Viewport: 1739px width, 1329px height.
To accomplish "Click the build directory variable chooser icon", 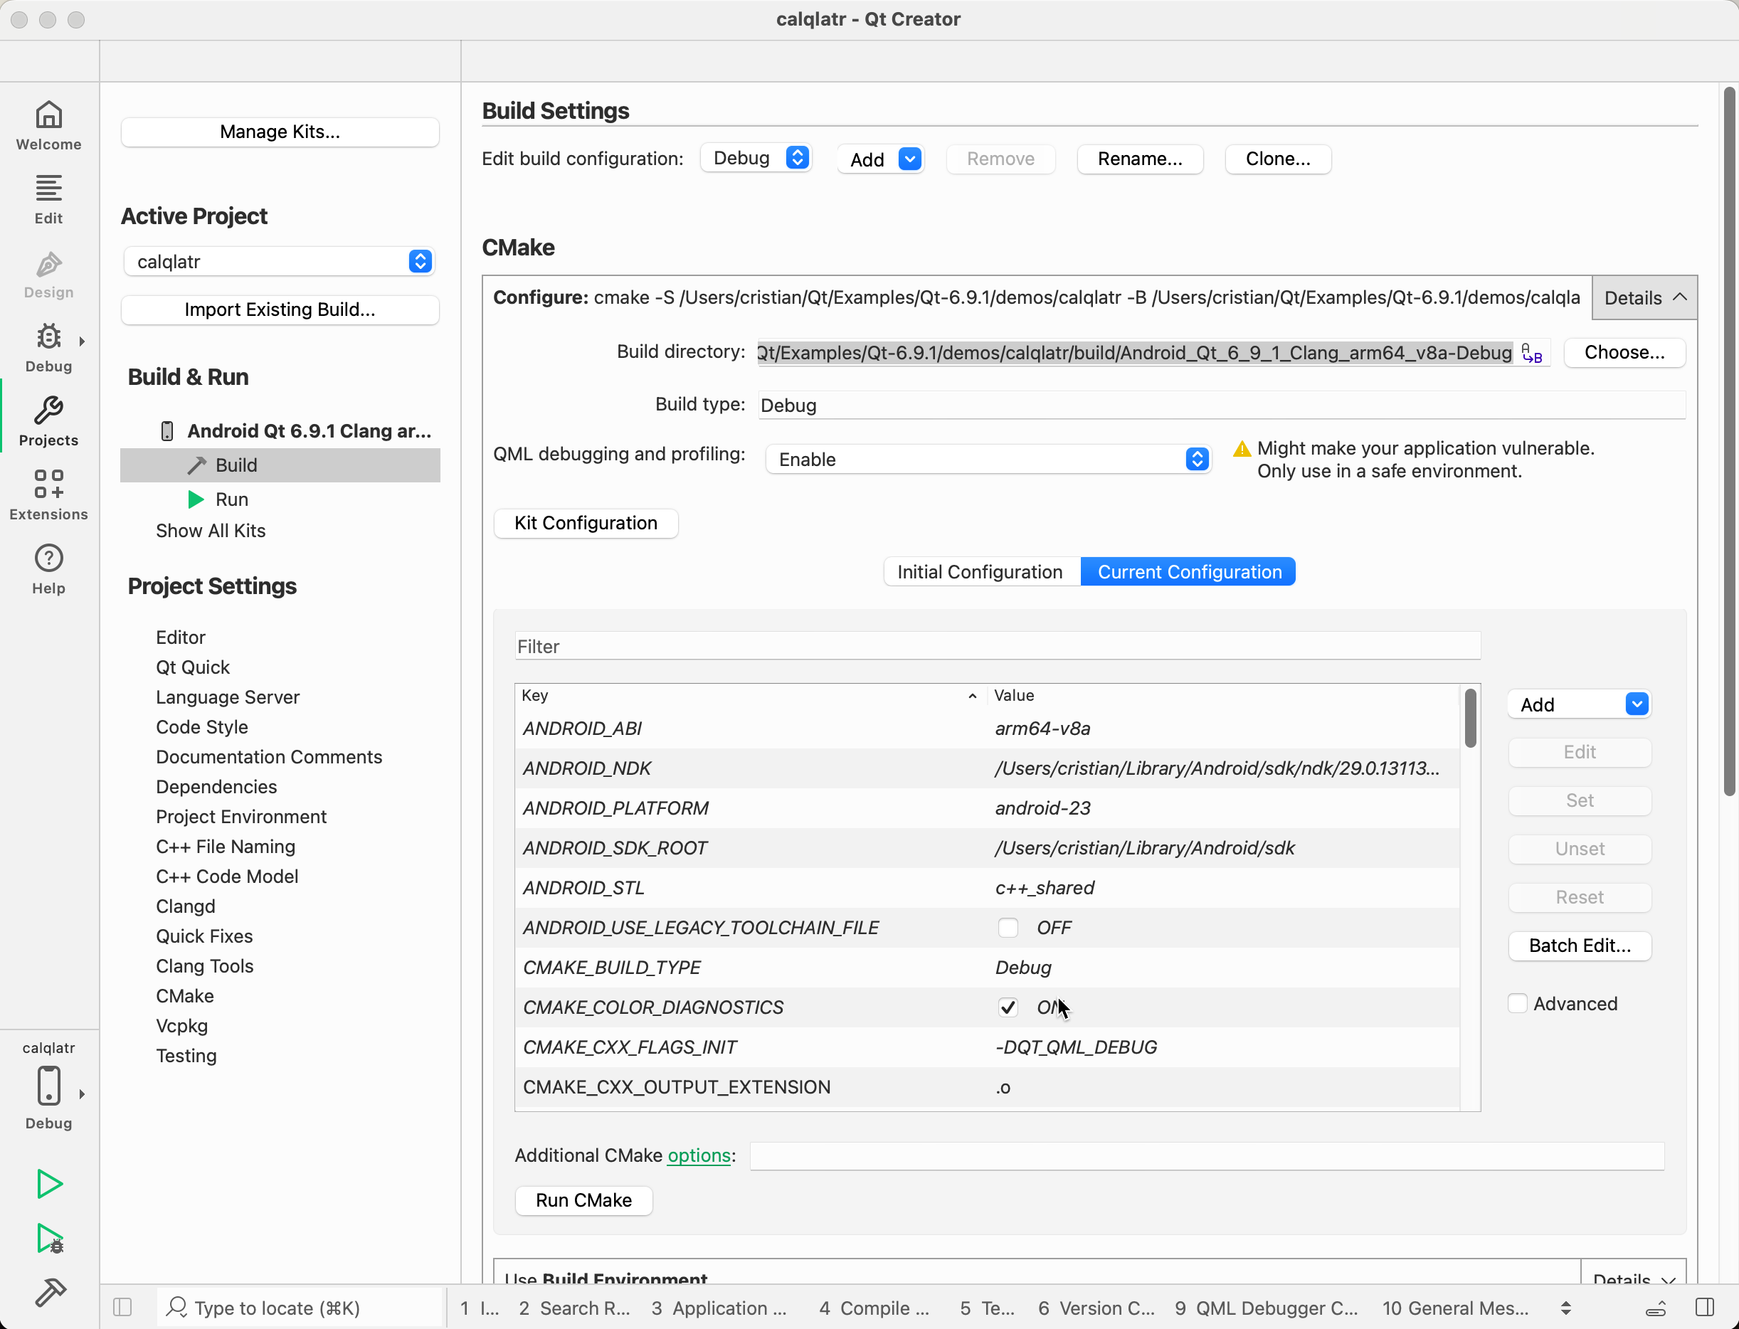I will (x=1532, y=353).
